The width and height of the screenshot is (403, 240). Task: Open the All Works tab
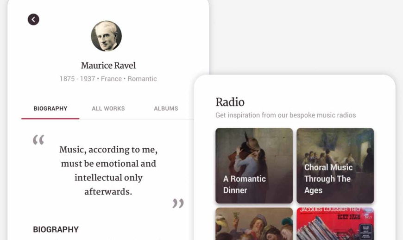click(108, 108)
